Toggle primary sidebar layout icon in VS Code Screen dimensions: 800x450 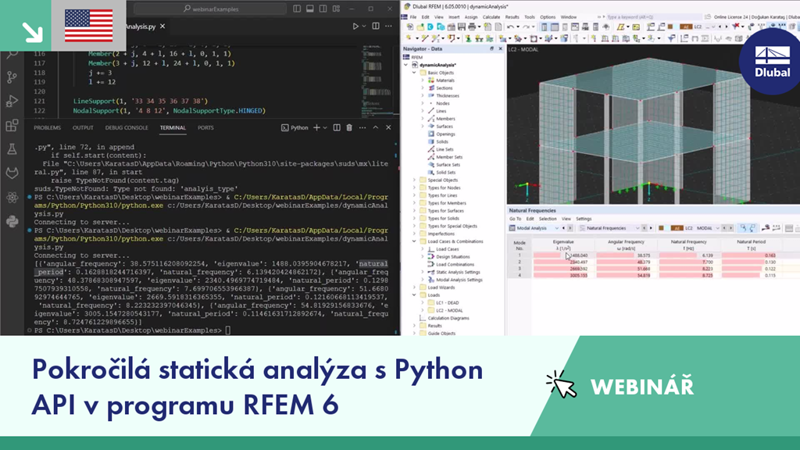[297, 9]
